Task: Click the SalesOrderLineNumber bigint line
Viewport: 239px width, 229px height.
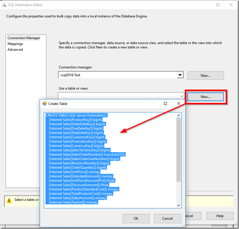Action: point(85,159)
